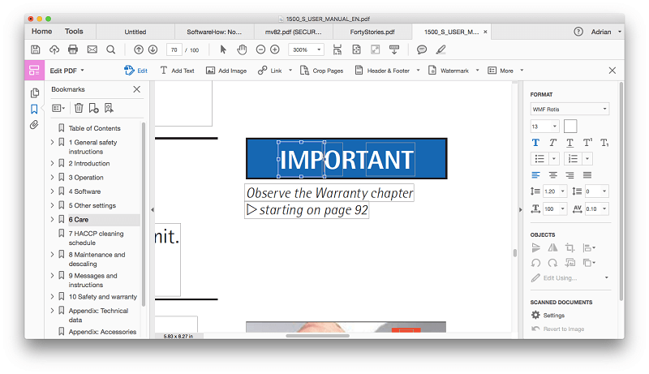649x374 pixels.
Task: Toggle italic text style
Action: click(x=552, y=143)
